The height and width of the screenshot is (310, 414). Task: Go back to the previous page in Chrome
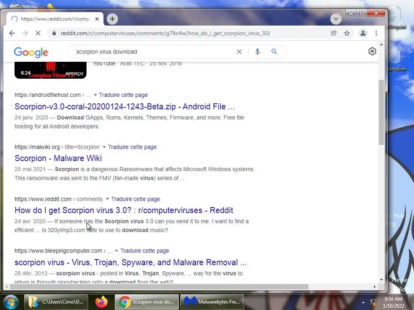(12, 33)
